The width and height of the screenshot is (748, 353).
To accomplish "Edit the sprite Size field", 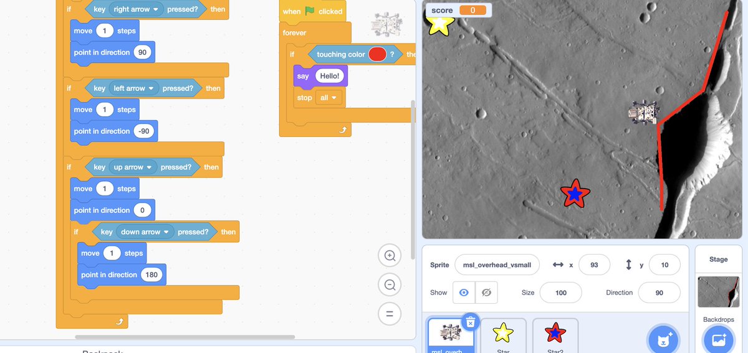I will point(560,293).
